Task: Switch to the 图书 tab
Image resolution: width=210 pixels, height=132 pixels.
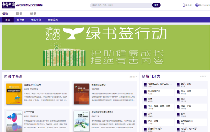Action: coord(19,14)
